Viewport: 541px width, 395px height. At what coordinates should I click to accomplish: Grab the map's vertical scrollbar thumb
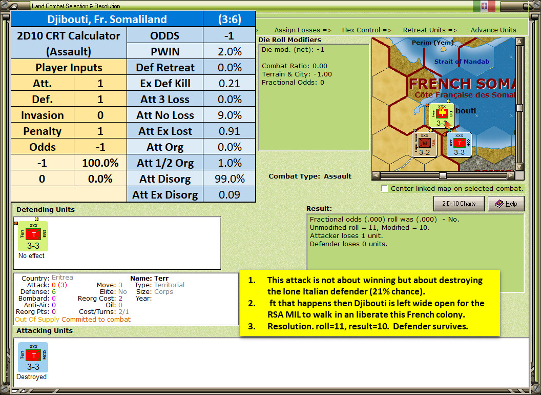pos(519,108)
